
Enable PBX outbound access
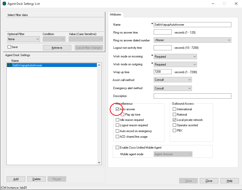174,130
